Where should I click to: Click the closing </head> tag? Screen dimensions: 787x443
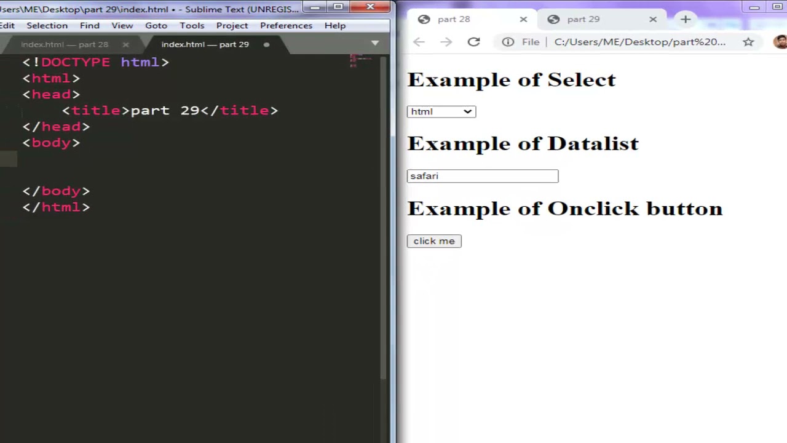(x=56, y=126)
